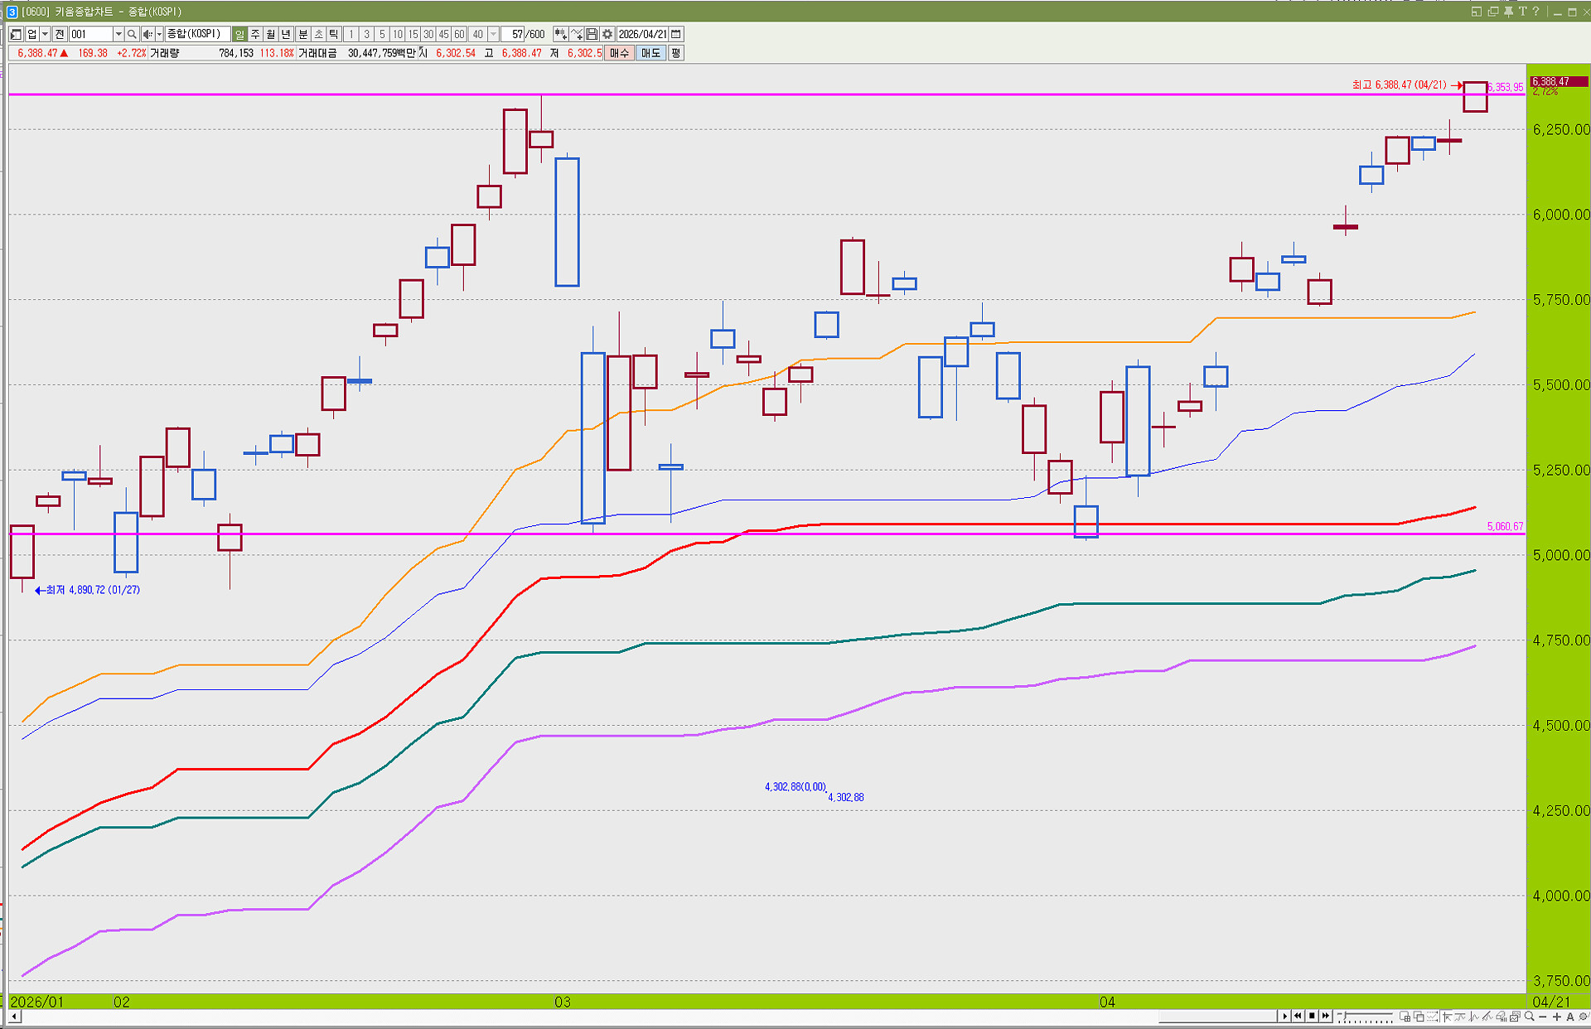Image resolution: width=1591 pixels, height=1029 pixels.
Task: Toggle daily (일) chart period
Action: point(239,34)
